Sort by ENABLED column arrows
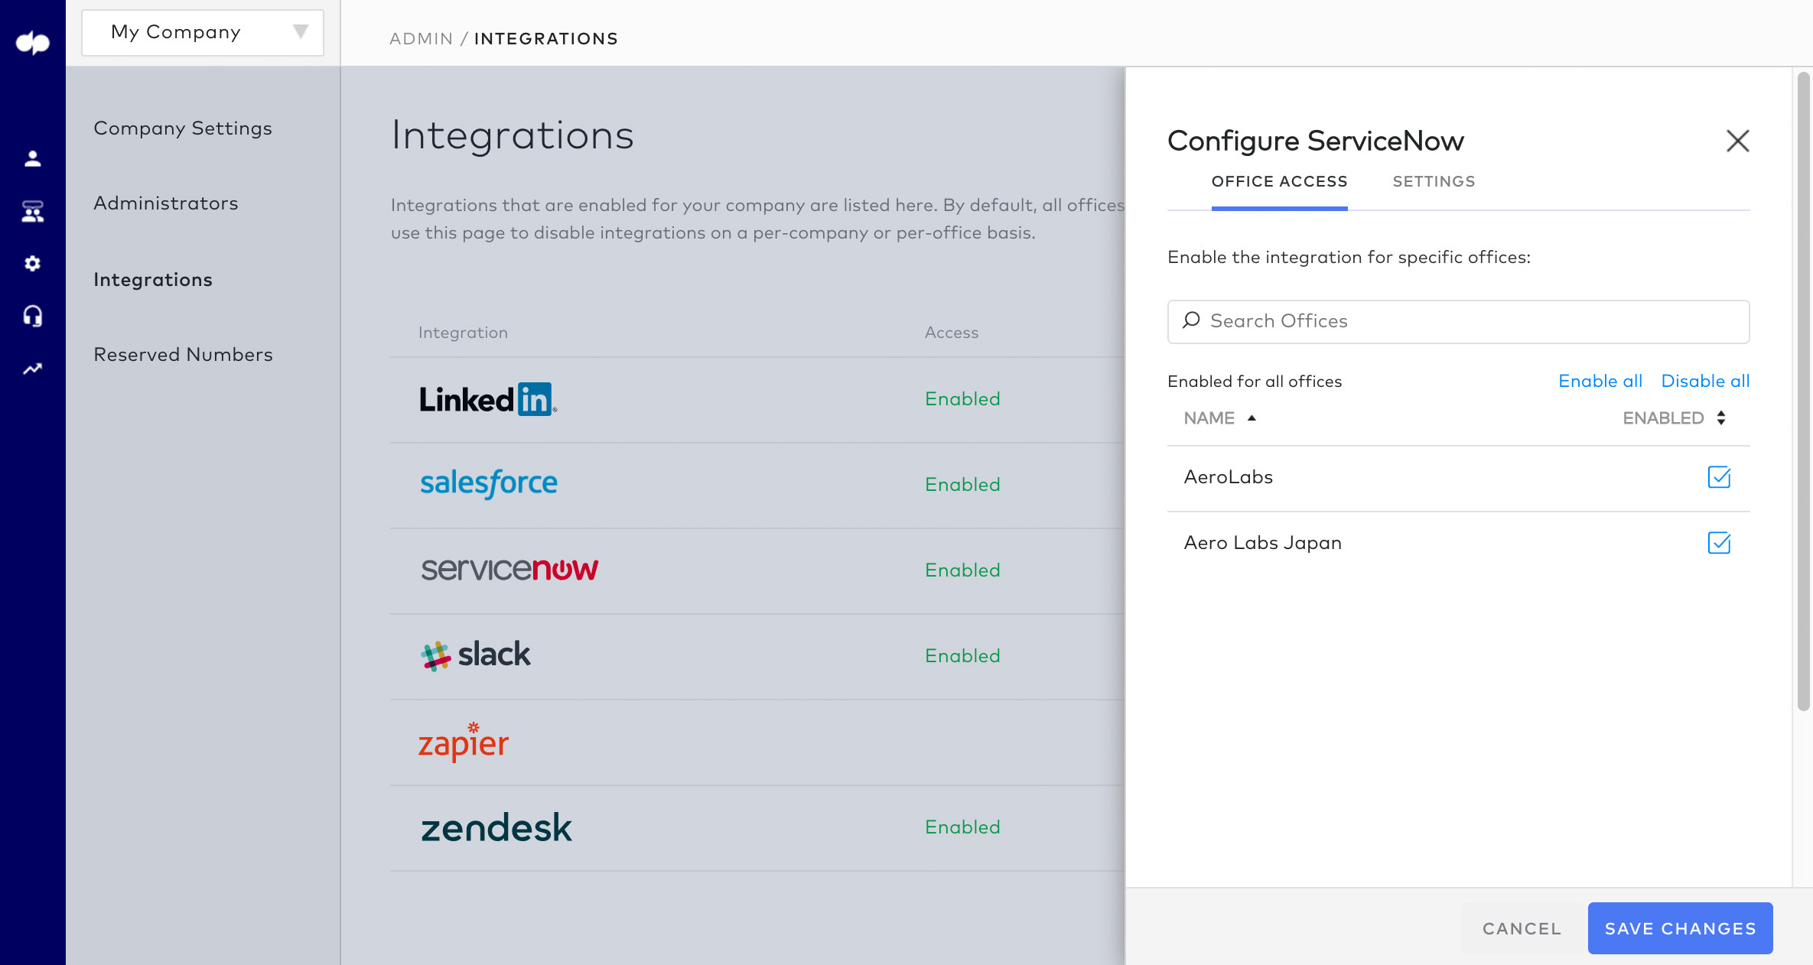The height and width of the screenshot is (965, 1813). point(1721,418)
